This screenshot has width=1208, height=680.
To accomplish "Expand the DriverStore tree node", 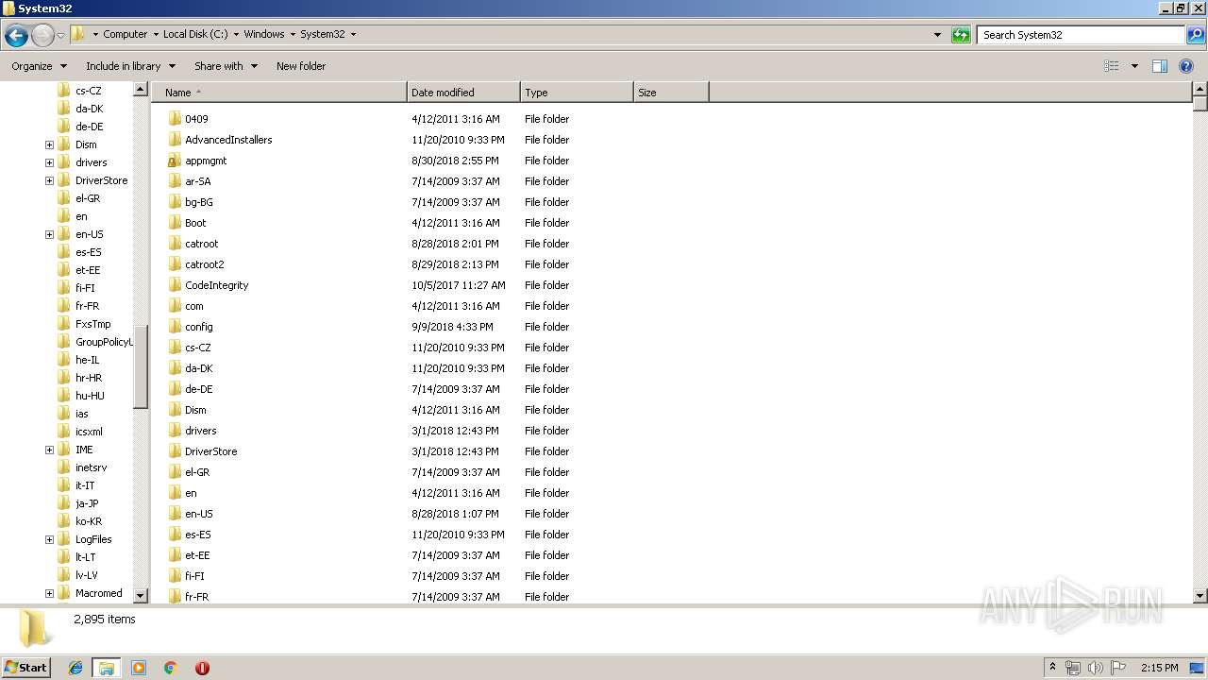I will (x=49, y=180).
